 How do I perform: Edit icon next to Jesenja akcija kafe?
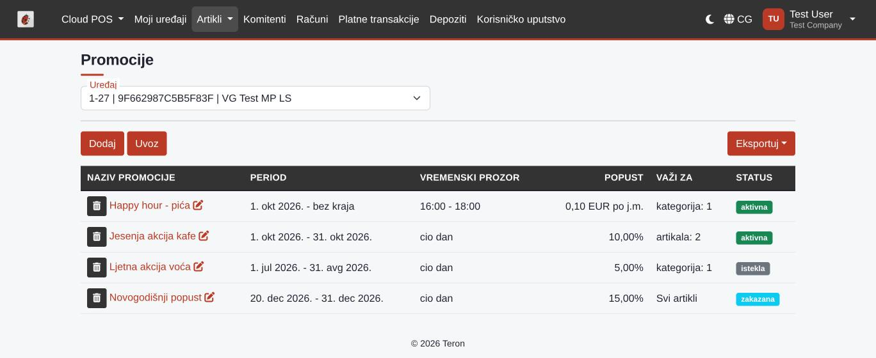204,236
